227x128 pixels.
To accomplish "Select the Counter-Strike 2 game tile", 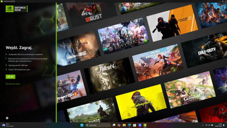I will [x=172, y=23].
